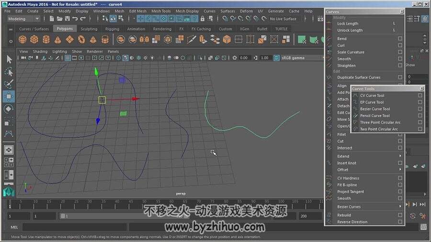431x242 pixels.
Task: Activate the Select tool arrow
Action: pyautogui.click(x=9, y=59)
